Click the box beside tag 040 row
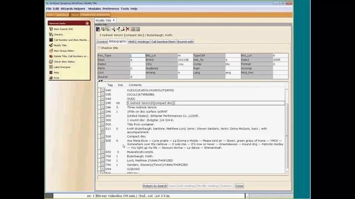The height and width of the screenshot is (199, 355). tap(103, 90)
